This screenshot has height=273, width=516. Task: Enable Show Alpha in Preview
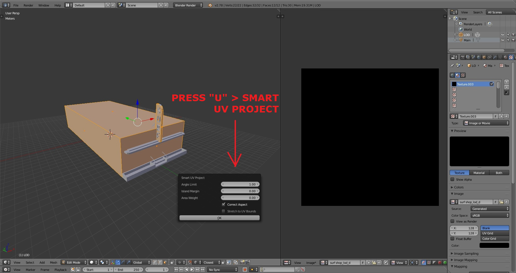point(452,179)
